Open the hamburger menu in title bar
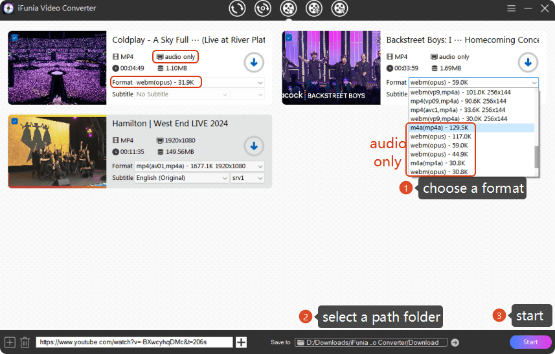The width and height of the screenshot is (555, 354). pyautogui.click(x=512, y=8)
